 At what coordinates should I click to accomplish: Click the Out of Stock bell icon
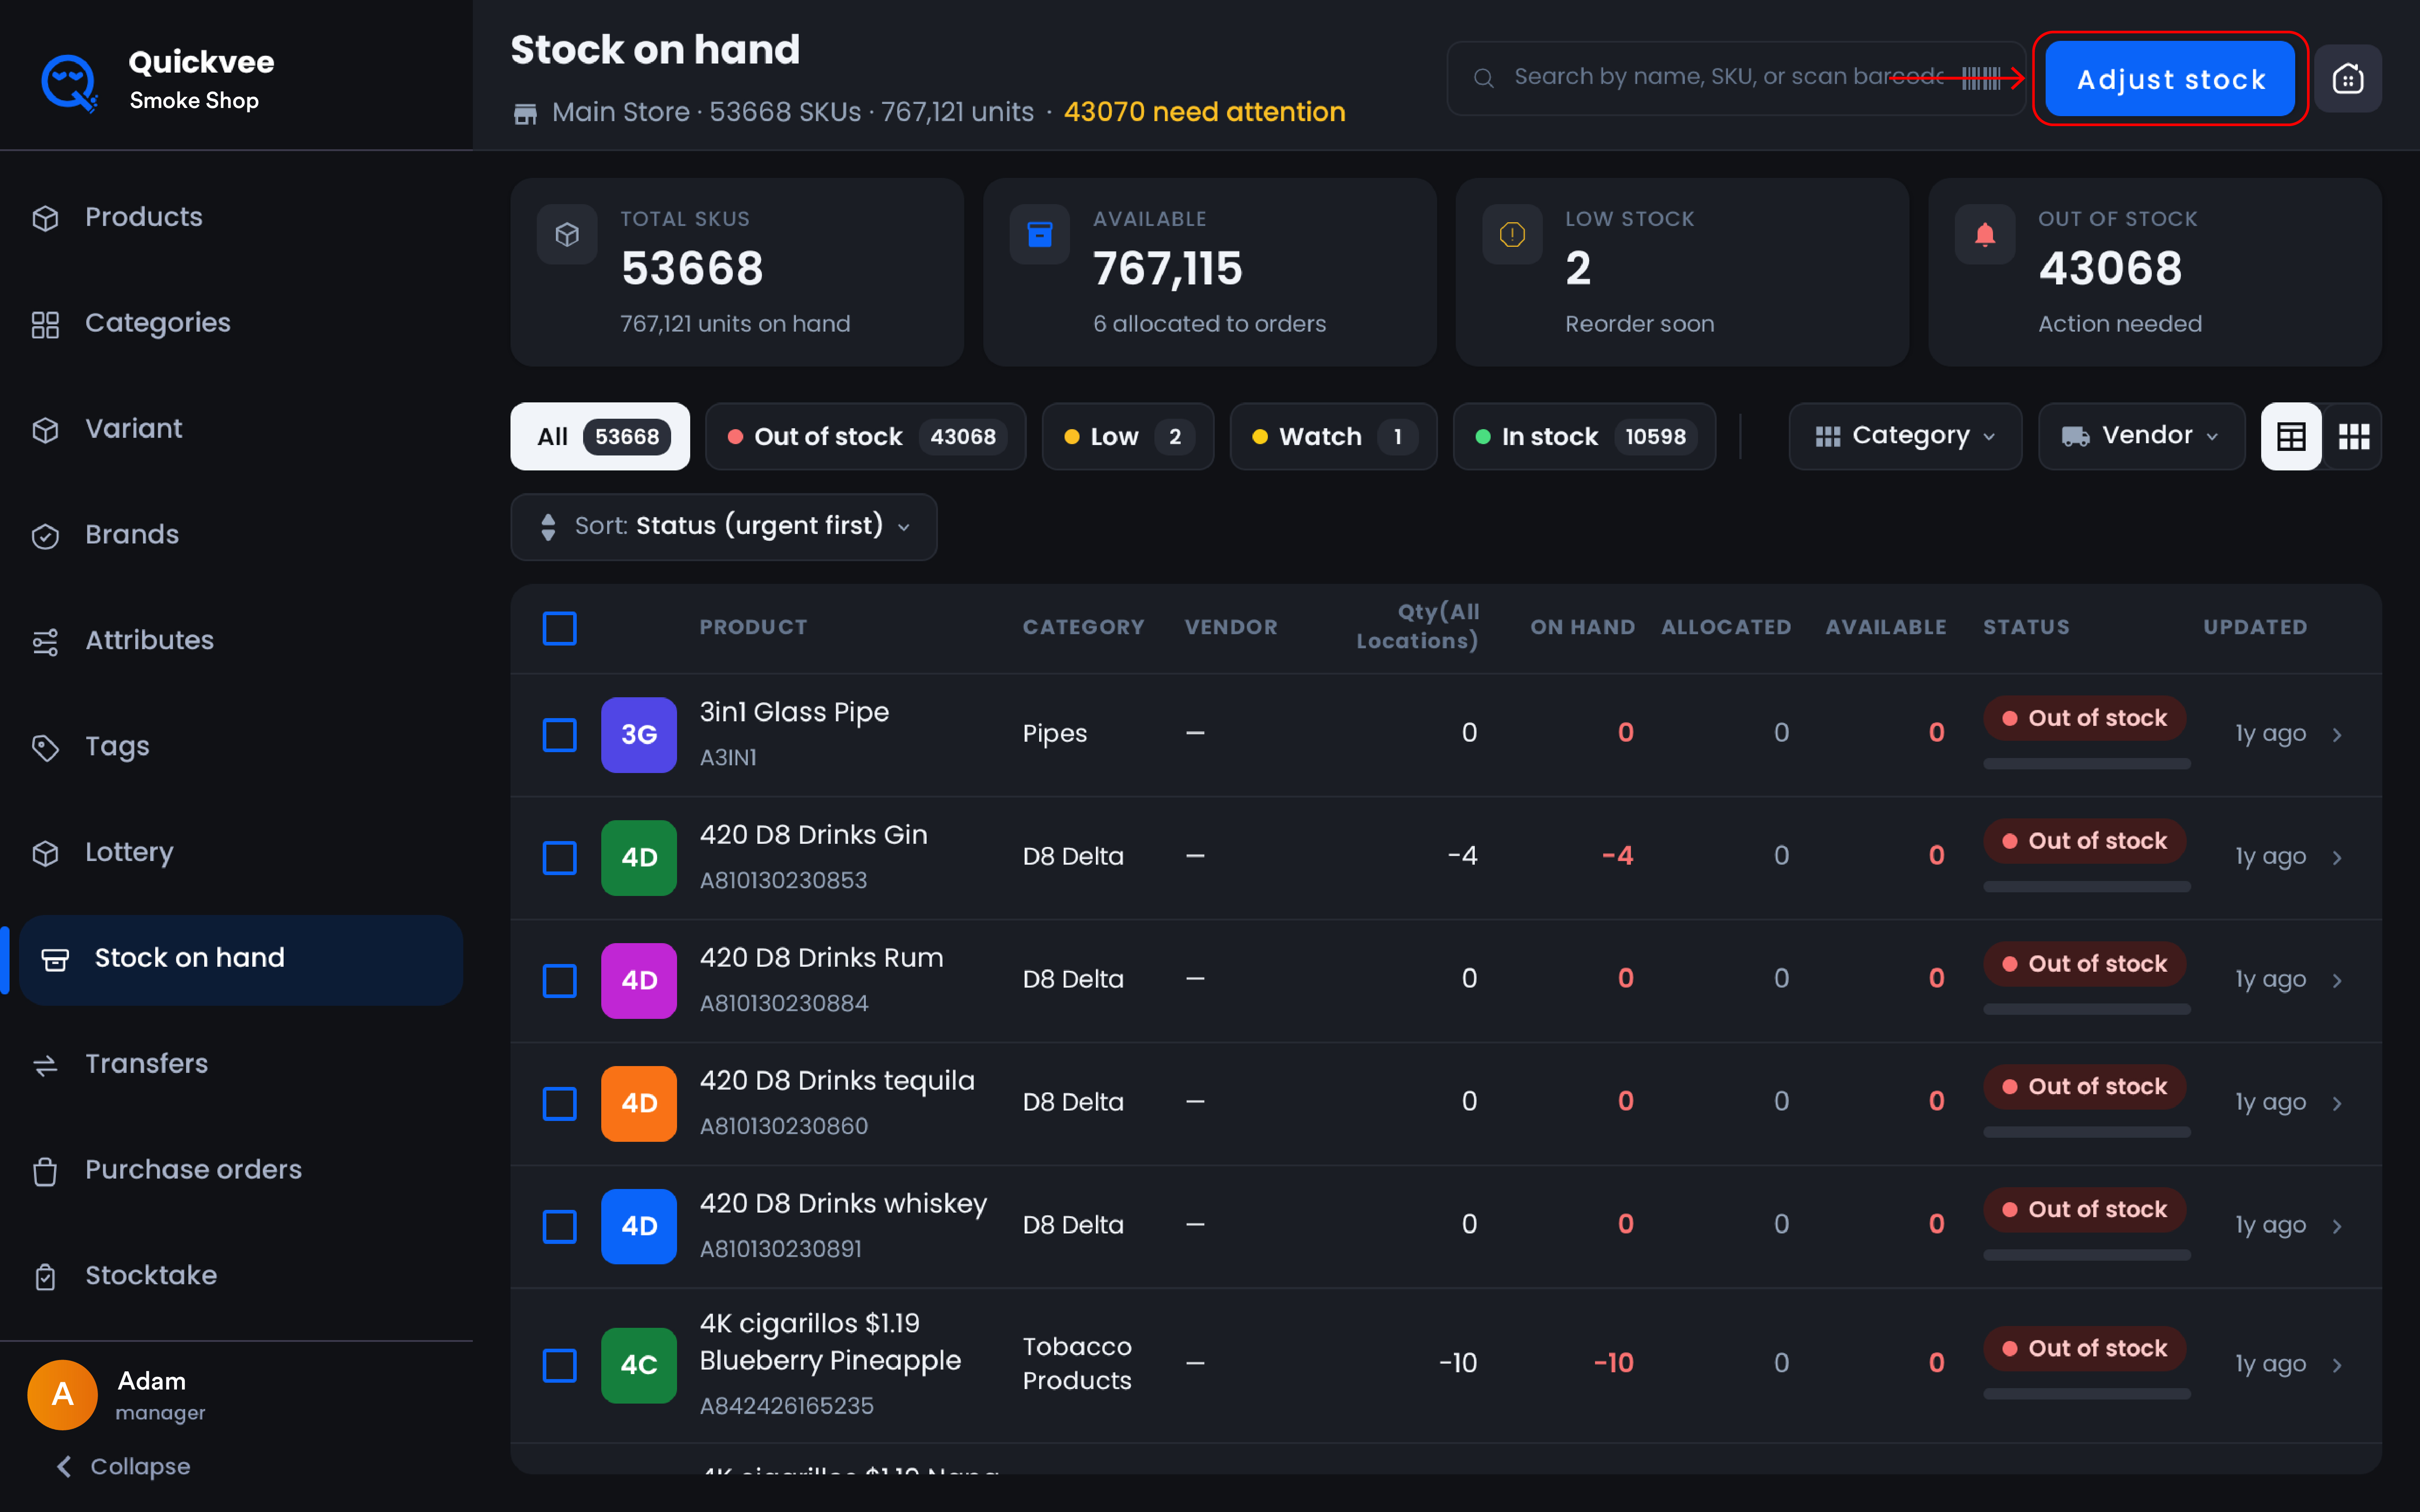pyautogui.click(x=1985, y=235)
